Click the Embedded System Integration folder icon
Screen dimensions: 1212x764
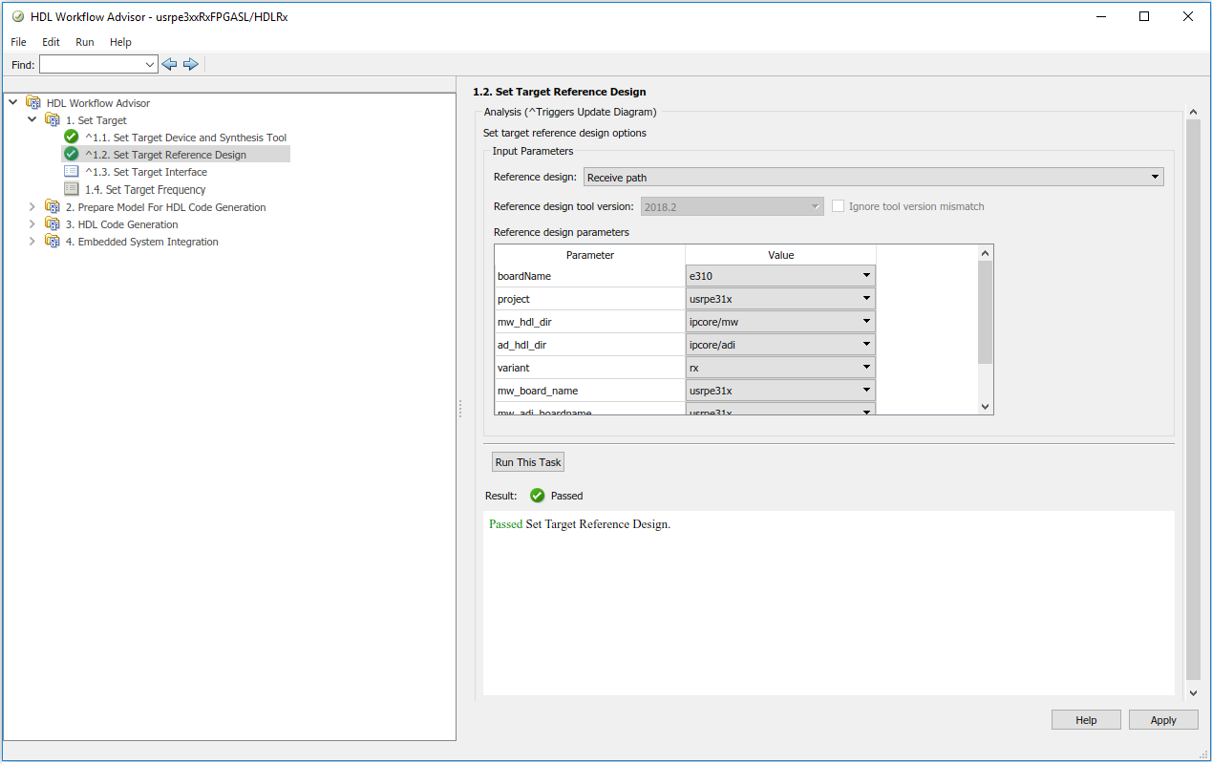click(53, 242)
